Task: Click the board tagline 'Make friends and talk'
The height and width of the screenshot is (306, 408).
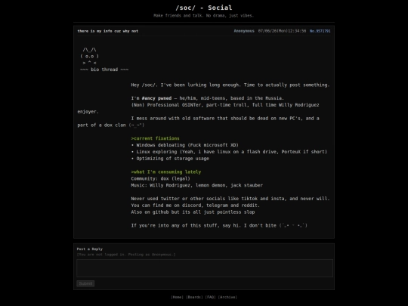Action: tap(203, 16)
